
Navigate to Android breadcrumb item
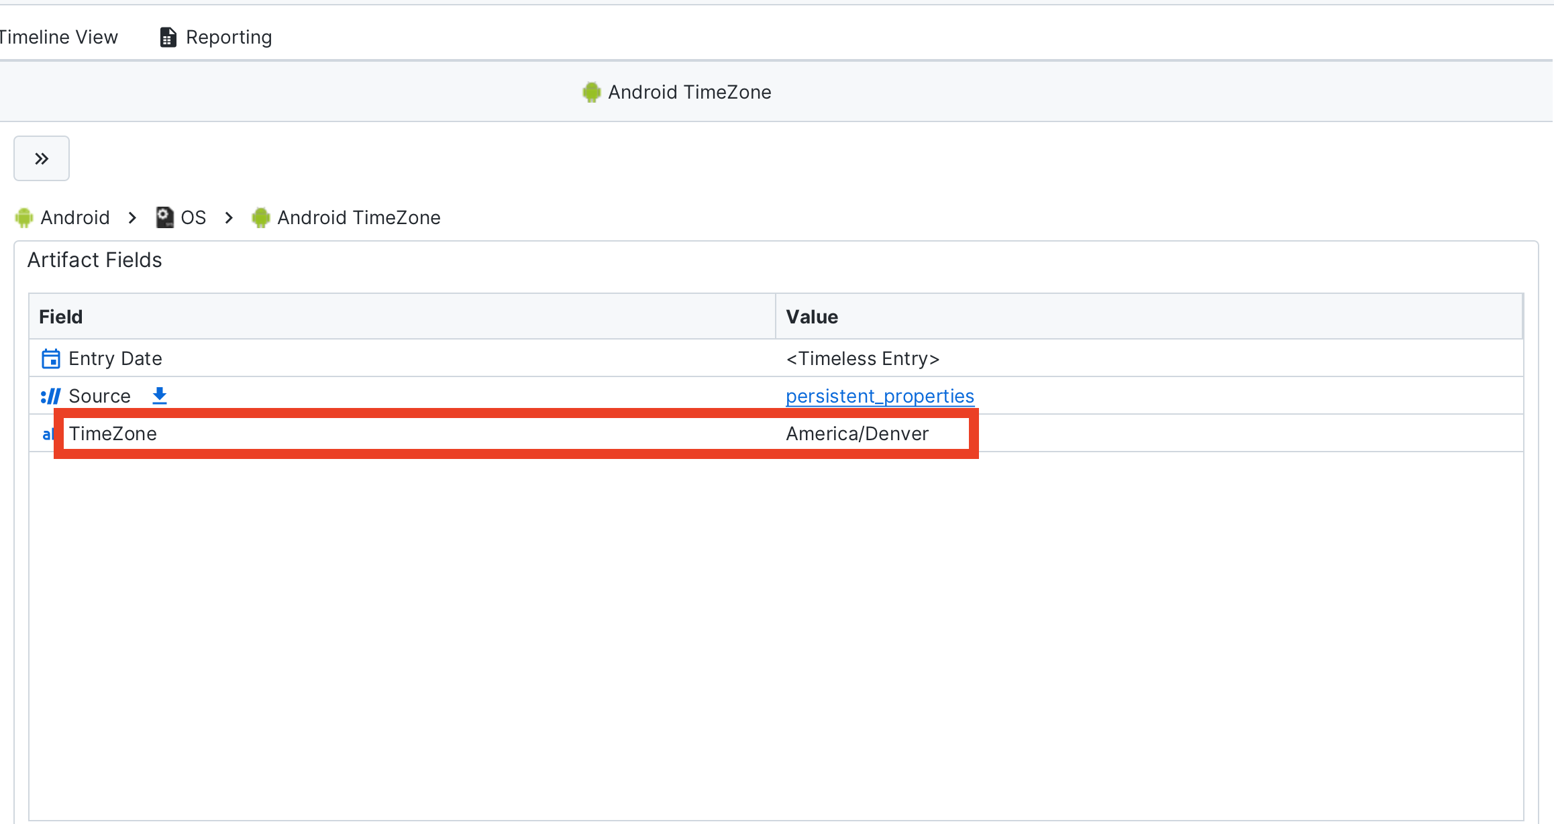coord(75,217)
